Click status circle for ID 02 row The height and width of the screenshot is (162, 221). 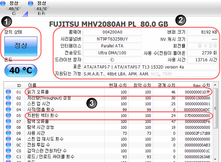point(8,98)
